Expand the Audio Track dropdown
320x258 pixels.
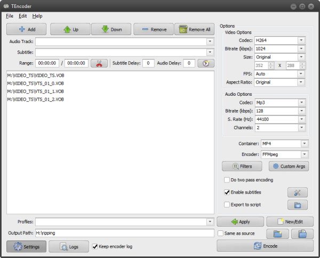[210, 41]
